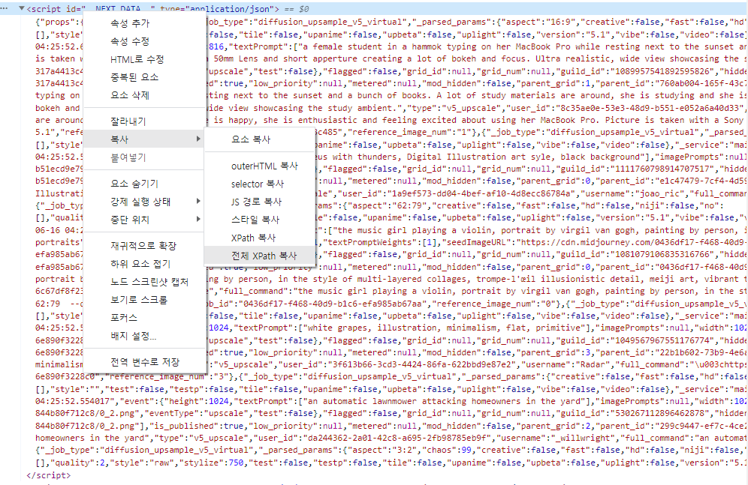
Task: Select selector 복사 submenu entry
Action: pos(260,184)
